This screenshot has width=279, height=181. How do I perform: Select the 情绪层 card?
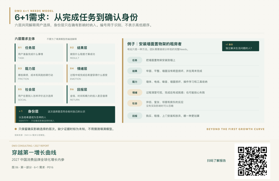[91, 73]
